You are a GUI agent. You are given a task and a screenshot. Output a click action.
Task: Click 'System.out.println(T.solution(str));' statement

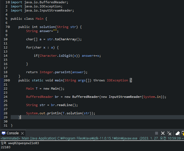60,113
